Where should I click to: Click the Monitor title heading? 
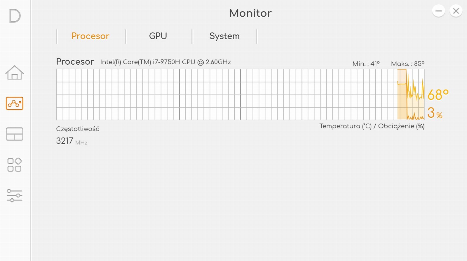point(250,13)
